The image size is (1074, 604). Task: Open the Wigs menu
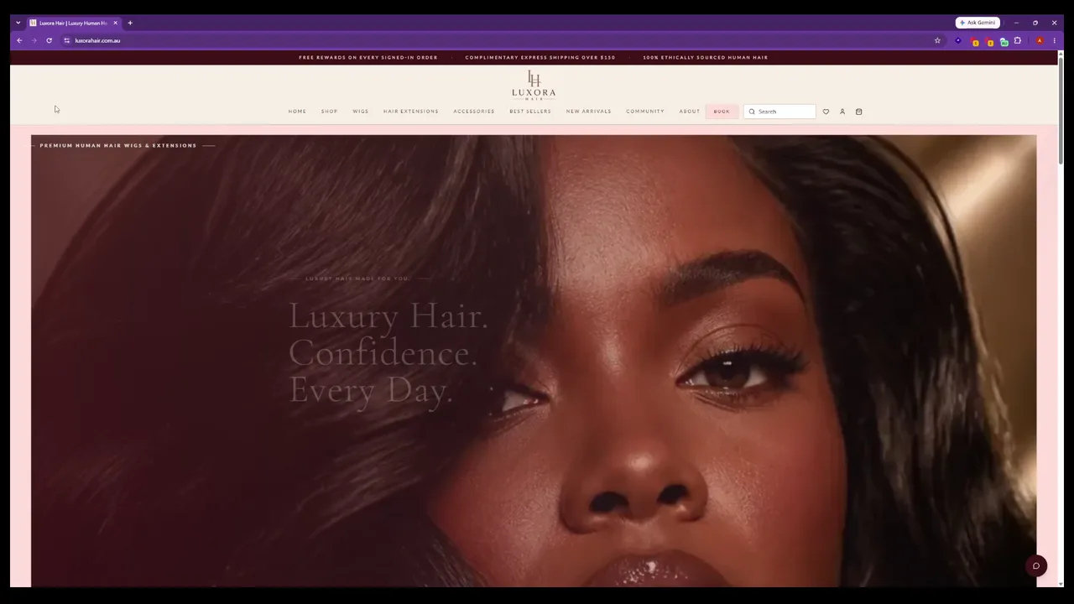[360, 112]
